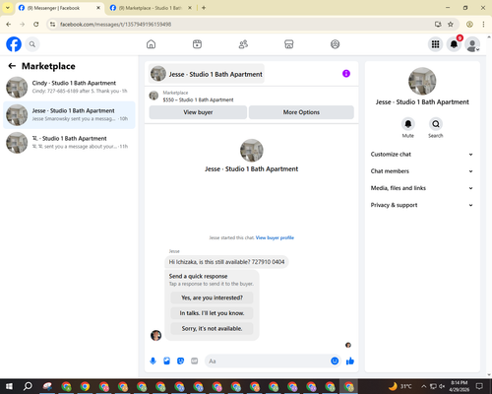Bookmark this page with the star
The width and height of the screenshot is (492, 394).
coord(451,25)
